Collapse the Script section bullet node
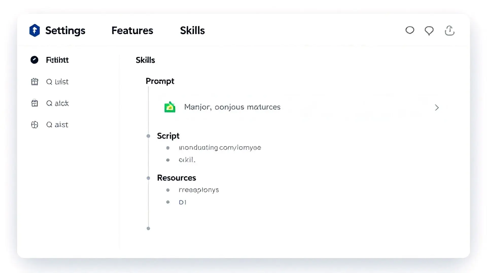 [x=148, y=136]
